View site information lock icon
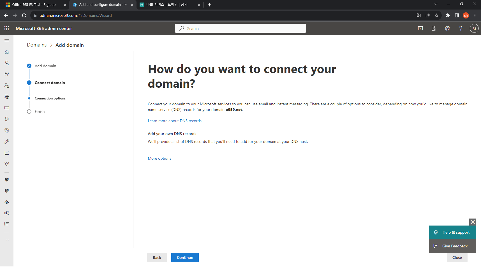The image size is (481, 267). coord(35,15)
